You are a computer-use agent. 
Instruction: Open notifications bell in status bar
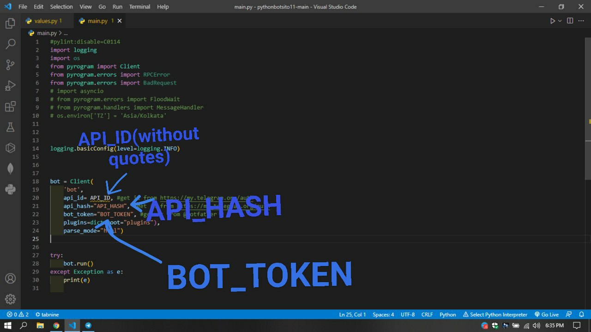tap(581, 314)
